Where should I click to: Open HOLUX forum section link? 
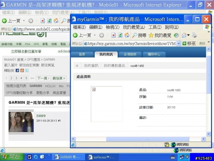[x=50, y=86]
